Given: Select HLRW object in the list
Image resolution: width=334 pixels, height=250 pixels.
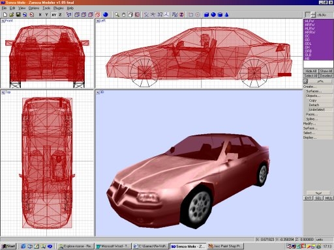Looking at the screenshot, I should [318, 29].
